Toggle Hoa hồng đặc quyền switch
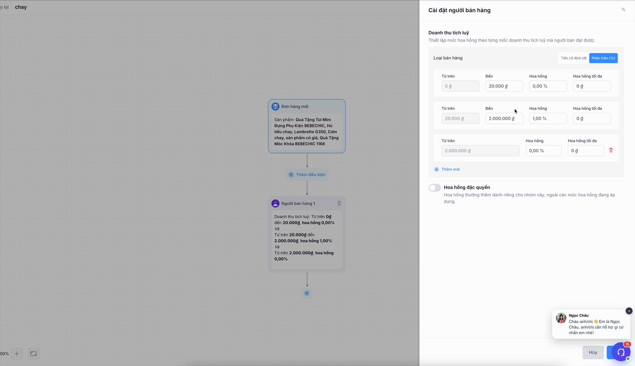 (435, 188)
